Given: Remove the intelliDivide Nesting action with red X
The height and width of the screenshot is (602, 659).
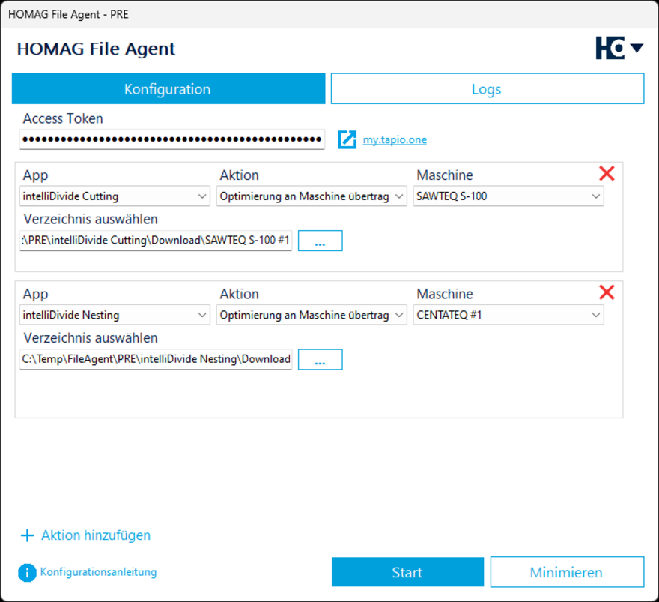Looking at the screenshot, I should (607, 292).
